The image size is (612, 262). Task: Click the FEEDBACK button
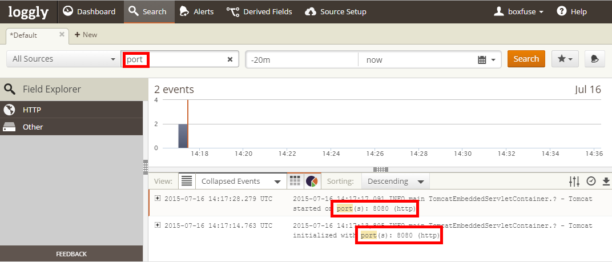71,253
